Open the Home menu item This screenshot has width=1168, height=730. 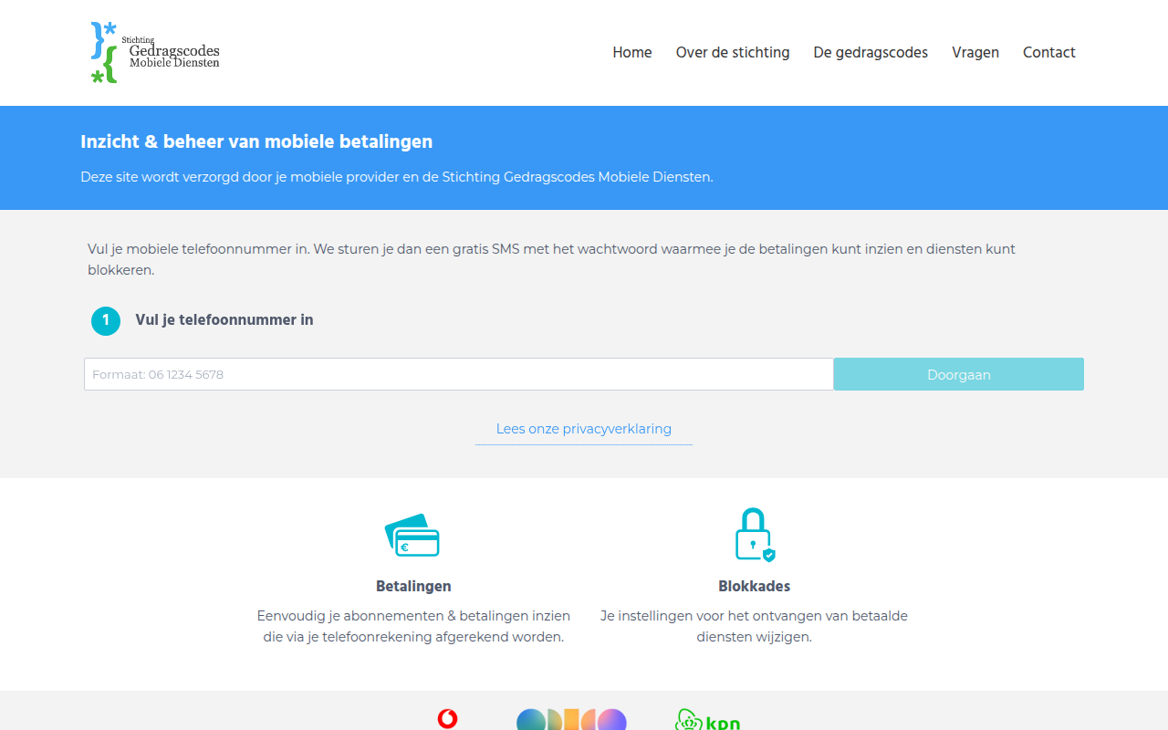(x=632, y=53)
